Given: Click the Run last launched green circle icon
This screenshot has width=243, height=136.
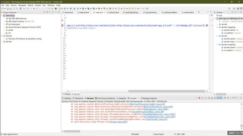Looking at the screenshot, I should point(56,9).
